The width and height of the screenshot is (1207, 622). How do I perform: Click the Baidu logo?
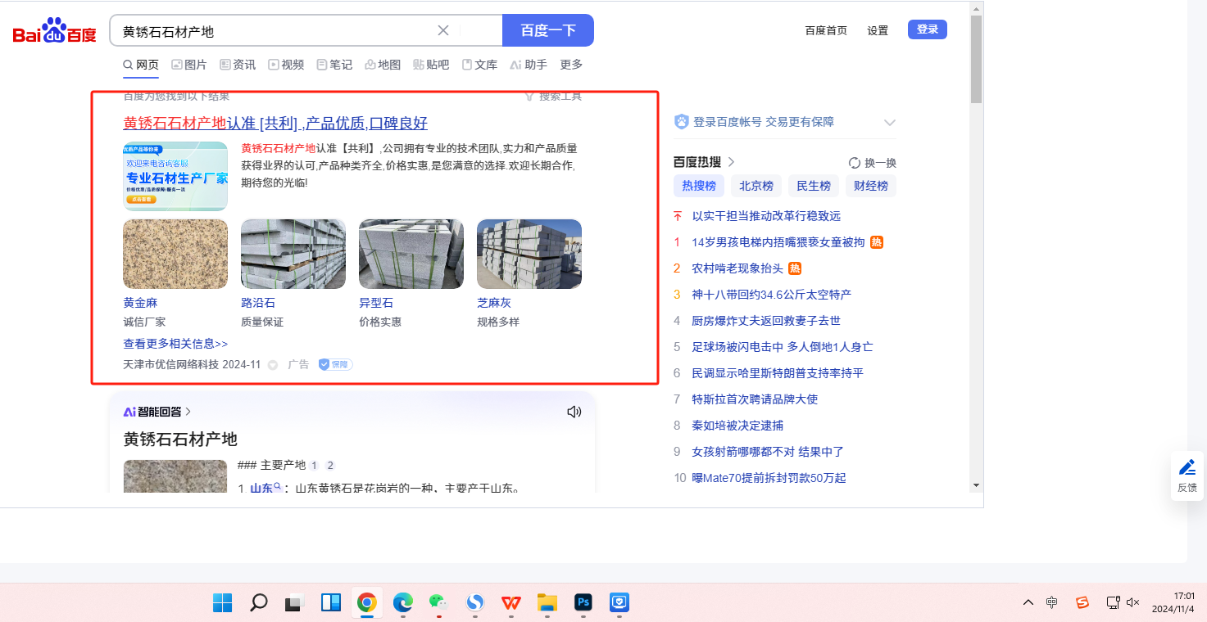click(x=54, y=31)
